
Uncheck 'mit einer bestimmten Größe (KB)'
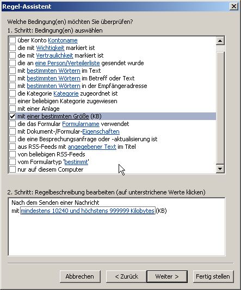click(13, 116)
